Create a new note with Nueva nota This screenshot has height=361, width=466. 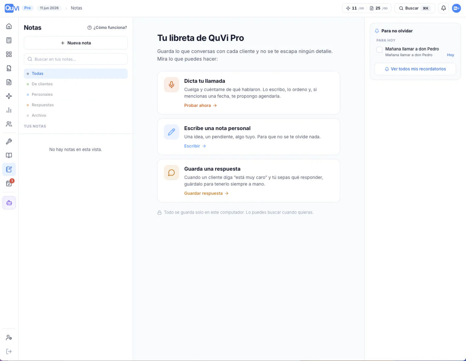(x=76, y=43)
